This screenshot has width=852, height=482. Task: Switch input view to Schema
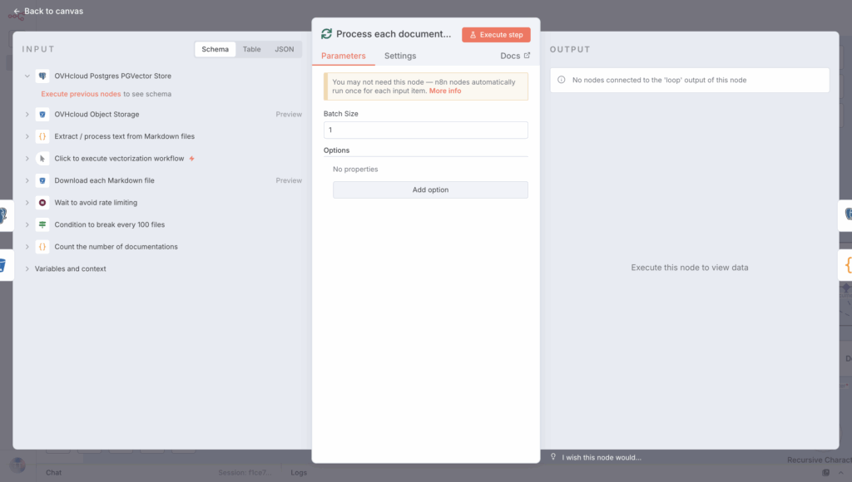(215, 49)
